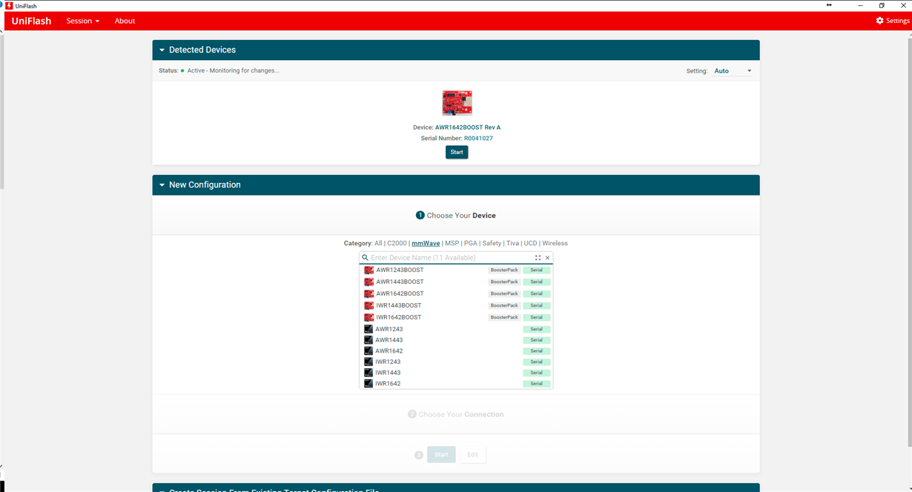
Task: Open the About menu item
Action: [125, 21]
